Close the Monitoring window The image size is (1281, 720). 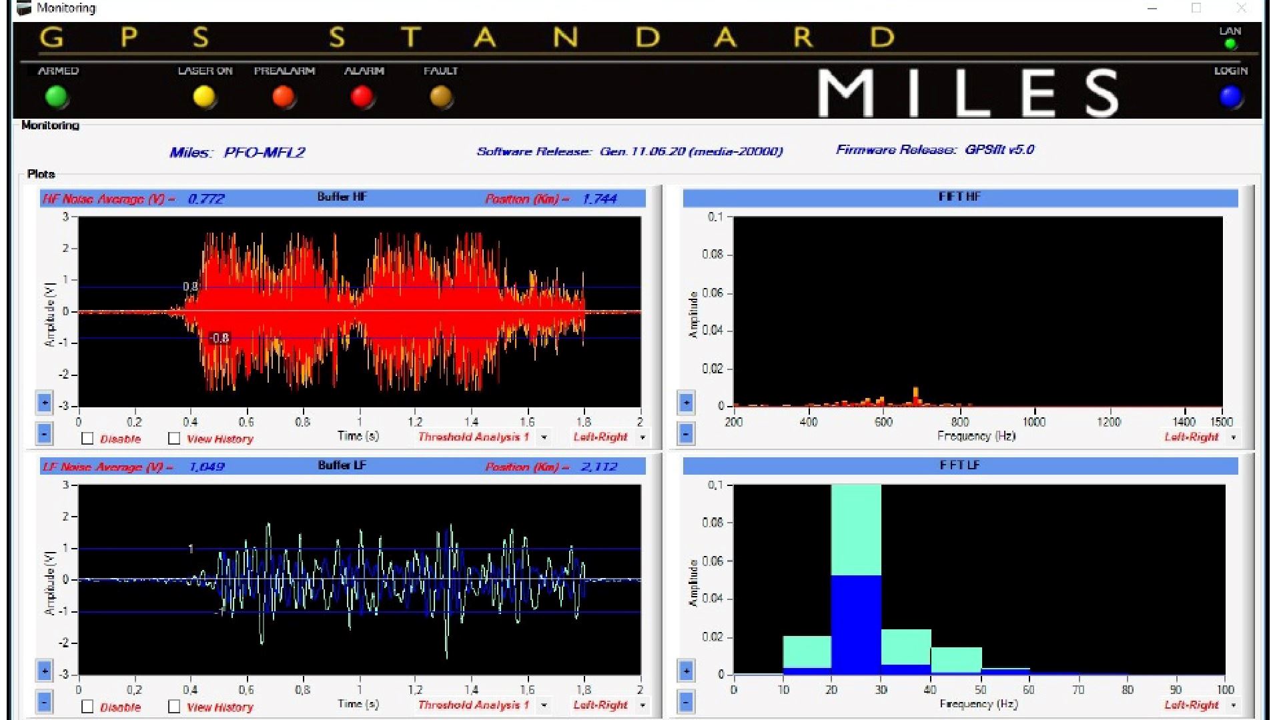point(1241,8)
